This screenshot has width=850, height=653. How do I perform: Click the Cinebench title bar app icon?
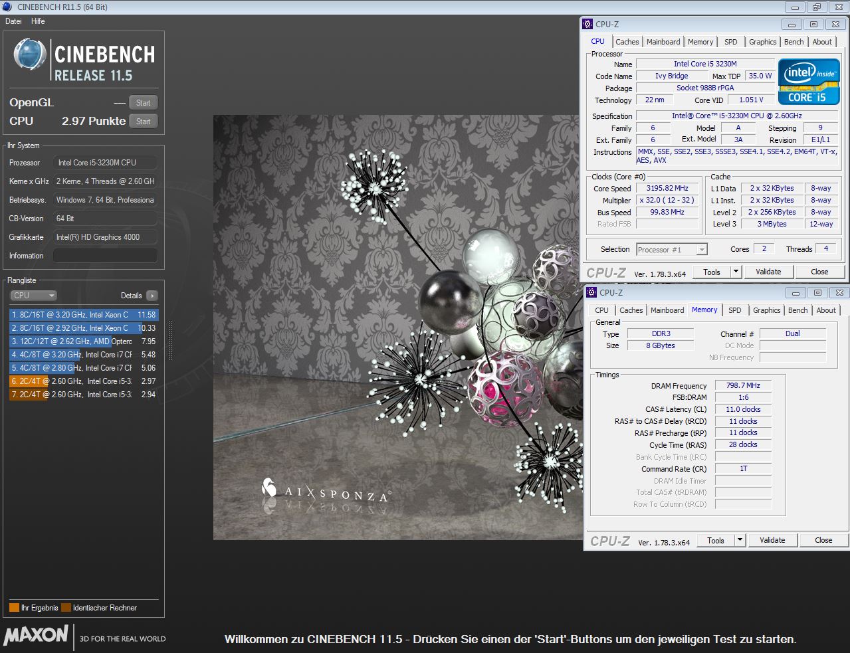point(8,7)
